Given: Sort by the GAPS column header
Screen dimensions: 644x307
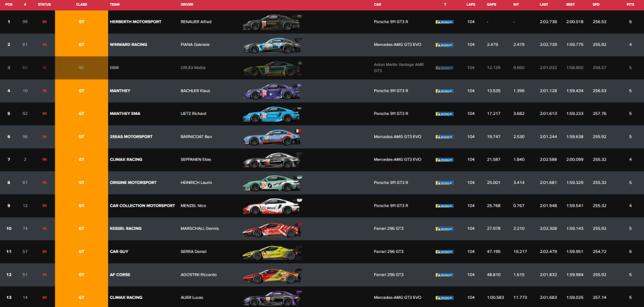Looking at the screenshot, I should tap(491, 4).
